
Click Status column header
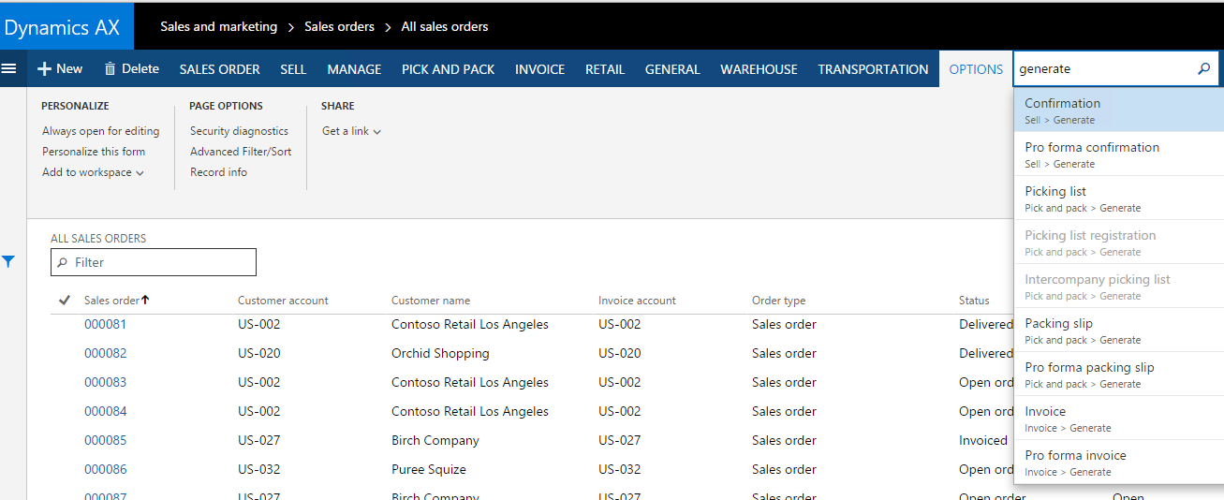(x=974, y=301)
